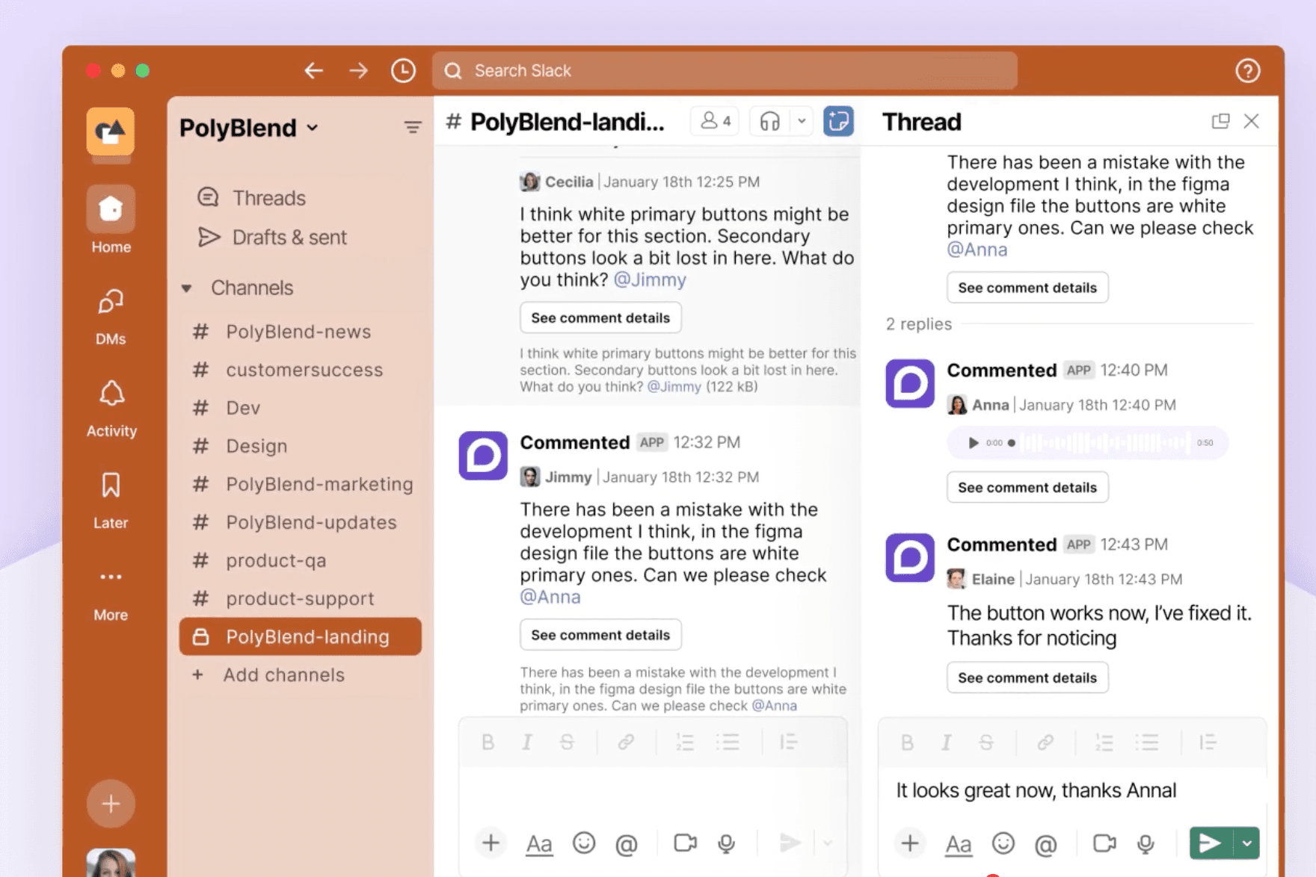Open the history clock icon
Image resolution: width=1316 pixels, height=877 pixels.
404,71
